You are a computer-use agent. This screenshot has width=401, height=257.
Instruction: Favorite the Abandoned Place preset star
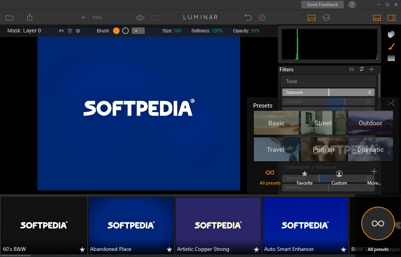coord(169,250)
